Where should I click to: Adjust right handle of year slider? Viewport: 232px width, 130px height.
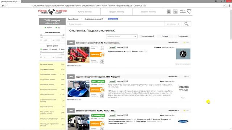coord(63,35)
